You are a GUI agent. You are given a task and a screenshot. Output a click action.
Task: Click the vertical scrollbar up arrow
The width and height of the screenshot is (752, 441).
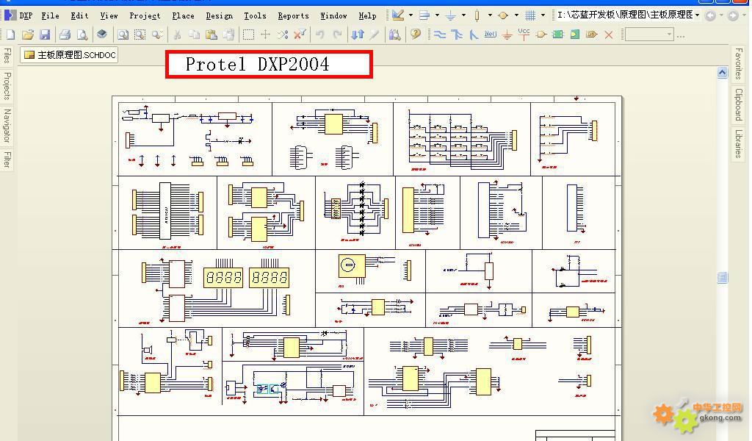[722, 72]
